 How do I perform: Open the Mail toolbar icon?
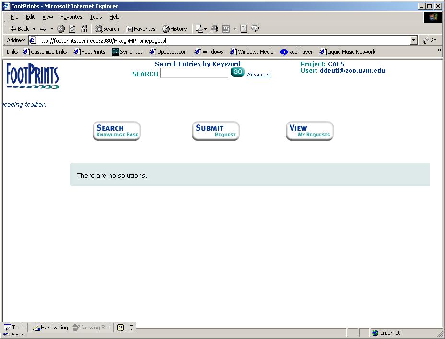point(200,29)
